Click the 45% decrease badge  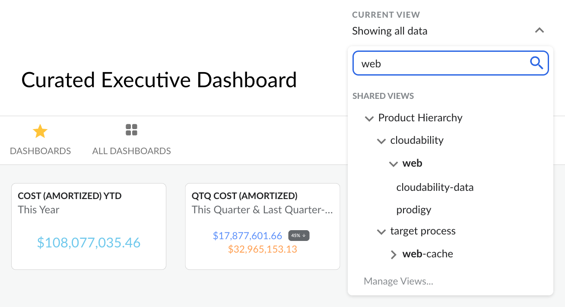[x=299, y=236]
